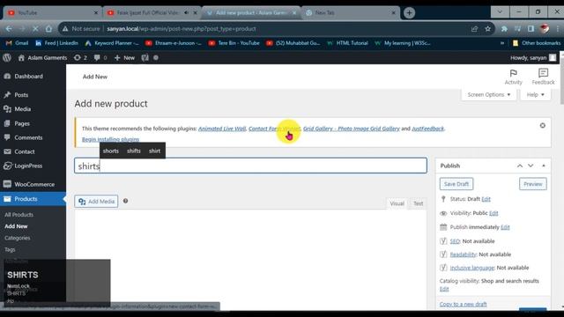This screenshot has height=317, width=564.
Task: Edit Catalog visibility setting
Action: (444, 289)
